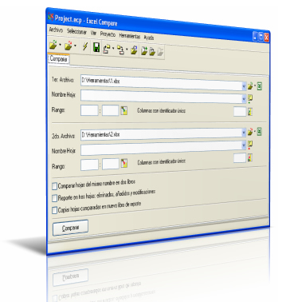Click browse folder icon next to 2do. Archivo
294x302 pixels.
[250, 132]
